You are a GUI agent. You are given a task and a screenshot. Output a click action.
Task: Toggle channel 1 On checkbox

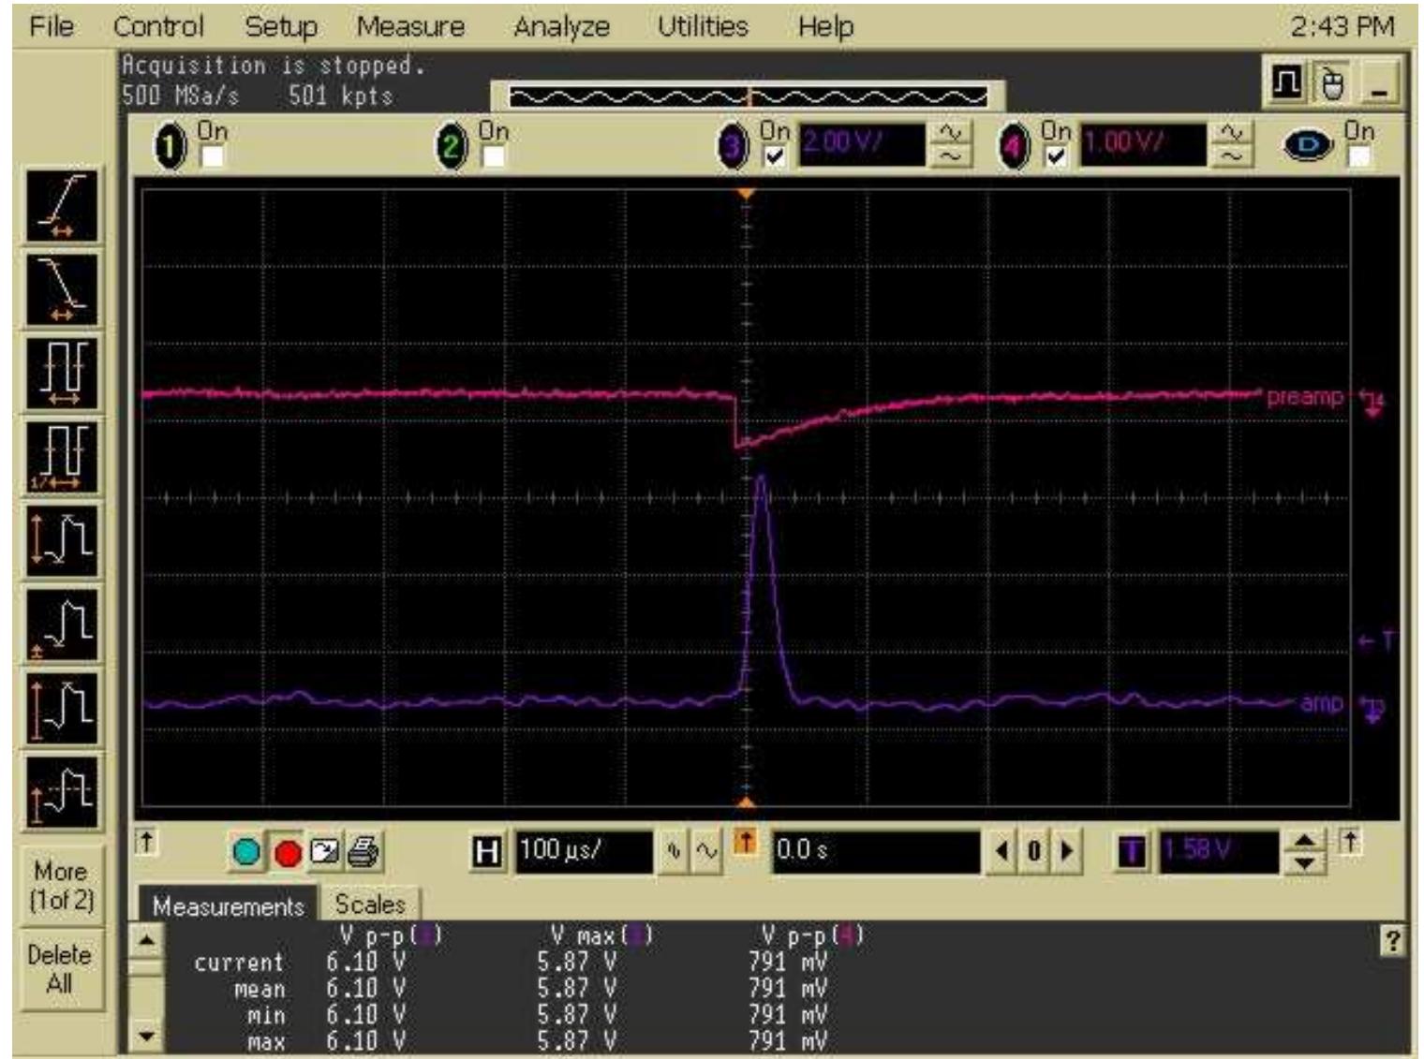click(213, 155)
